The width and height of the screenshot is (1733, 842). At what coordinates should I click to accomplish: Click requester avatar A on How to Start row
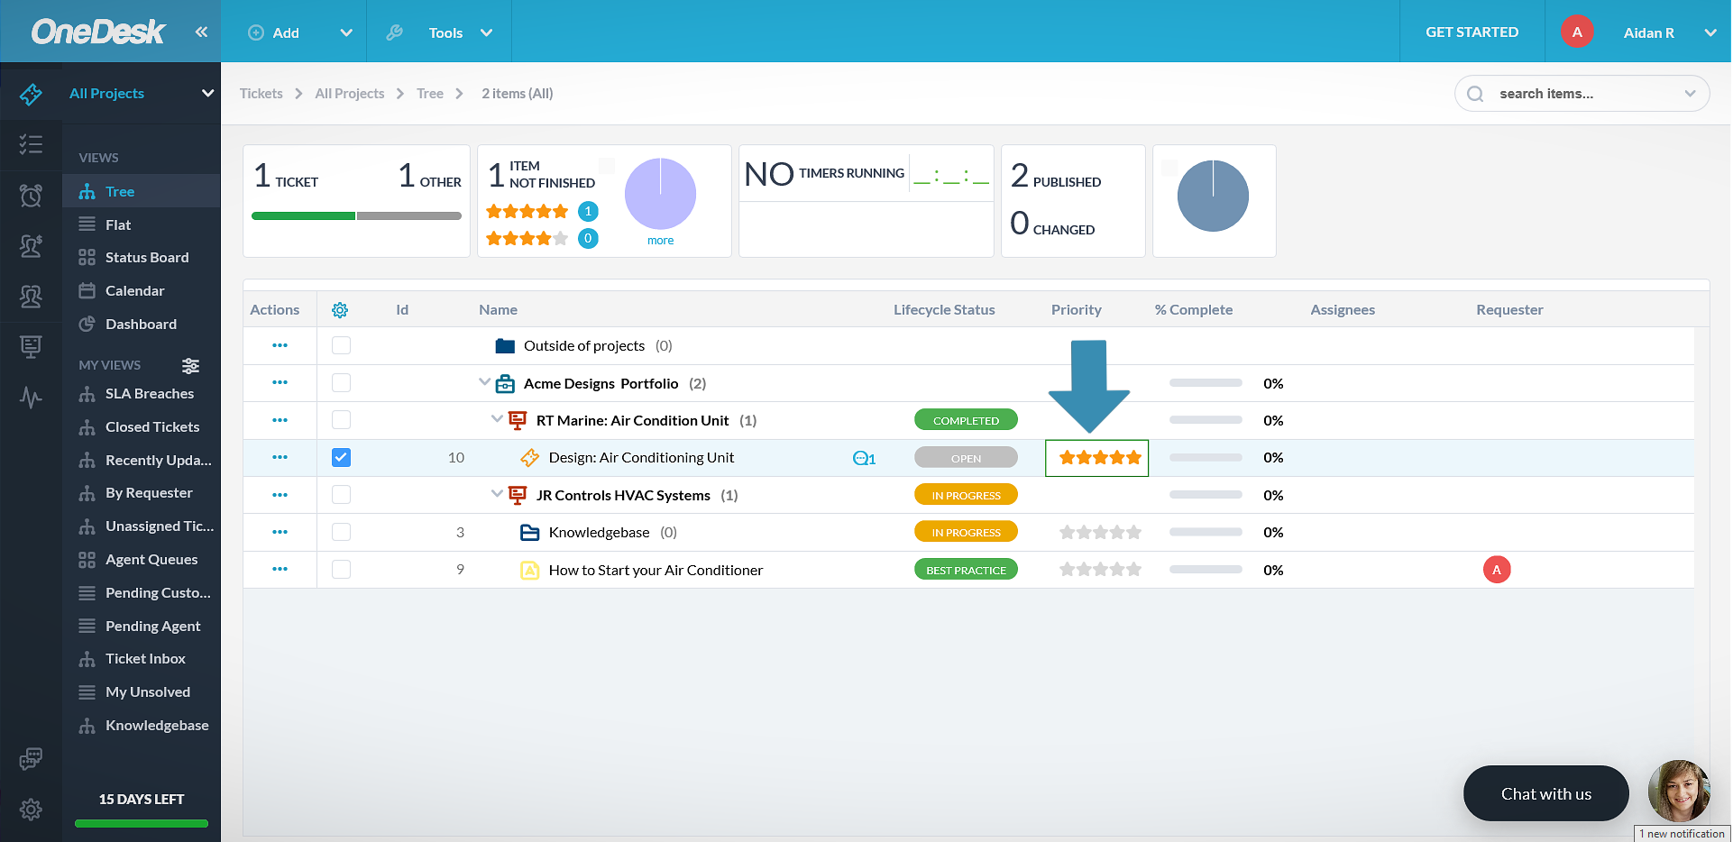(x=1497, y=570)
